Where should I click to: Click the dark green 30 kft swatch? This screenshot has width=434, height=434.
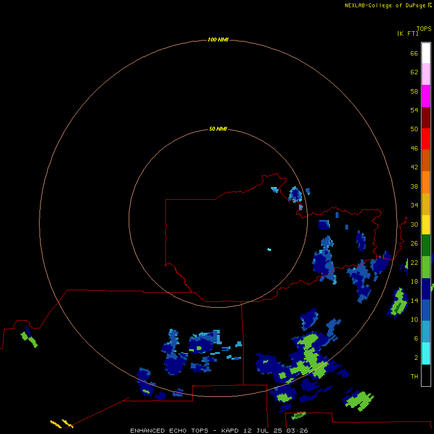pyautogui.click(x=426, y=245)
